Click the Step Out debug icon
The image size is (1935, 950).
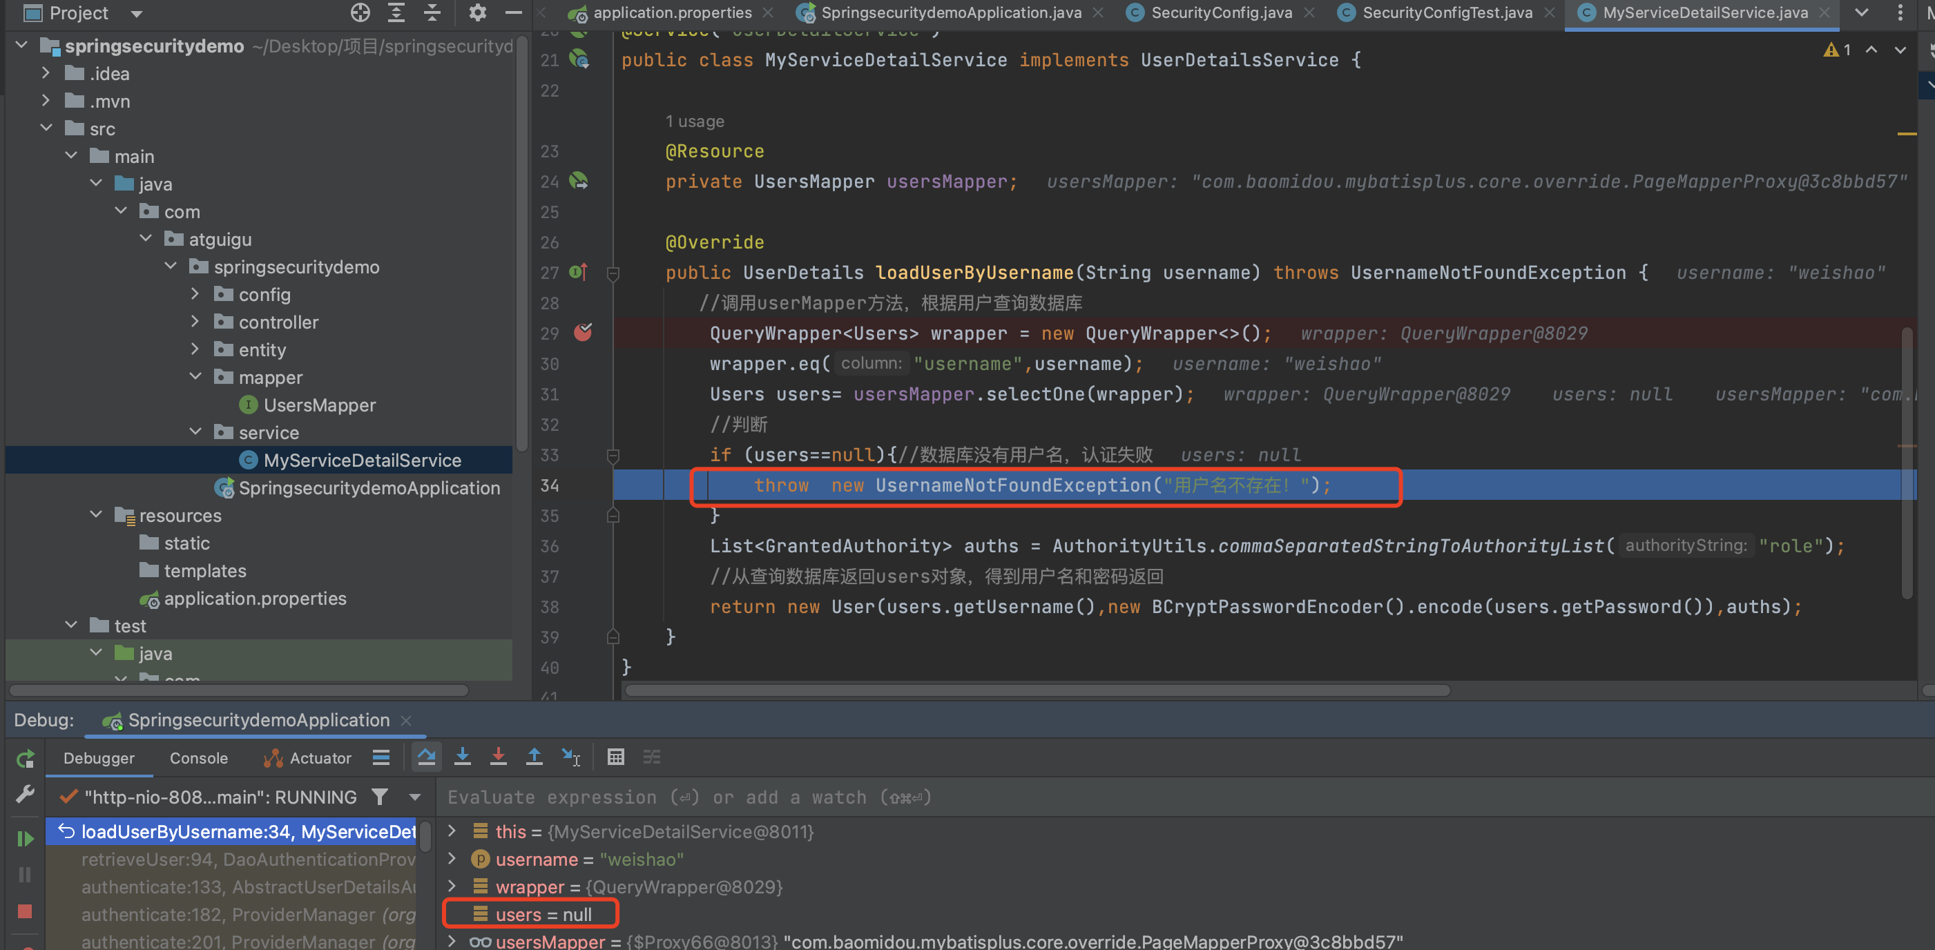[x=534, y=757]
